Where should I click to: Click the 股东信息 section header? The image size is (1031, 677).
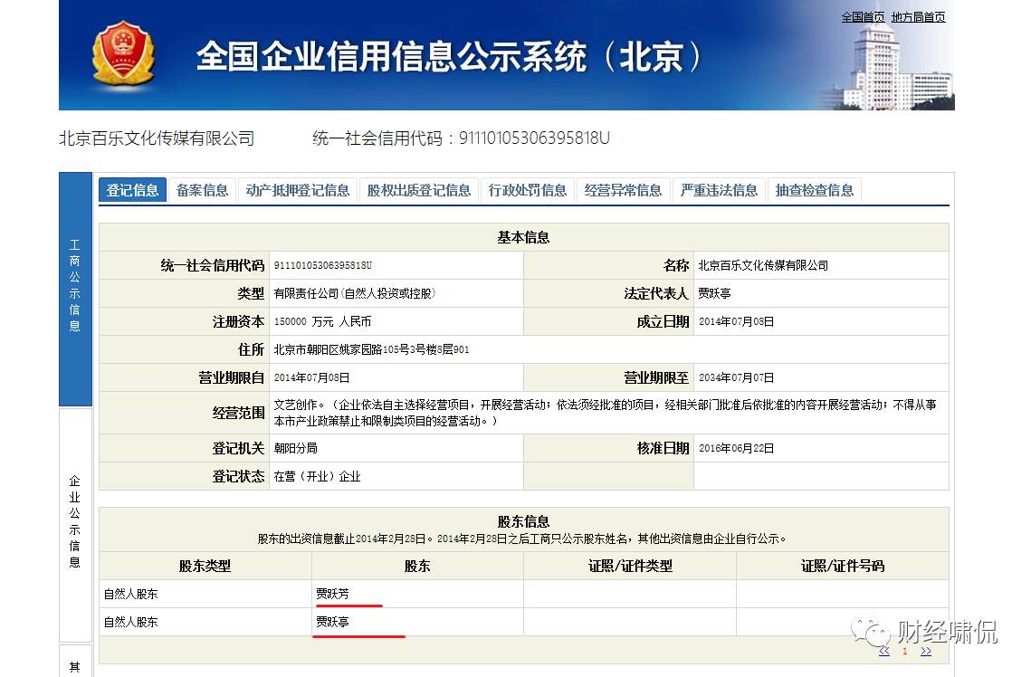(x=523, y=522)
